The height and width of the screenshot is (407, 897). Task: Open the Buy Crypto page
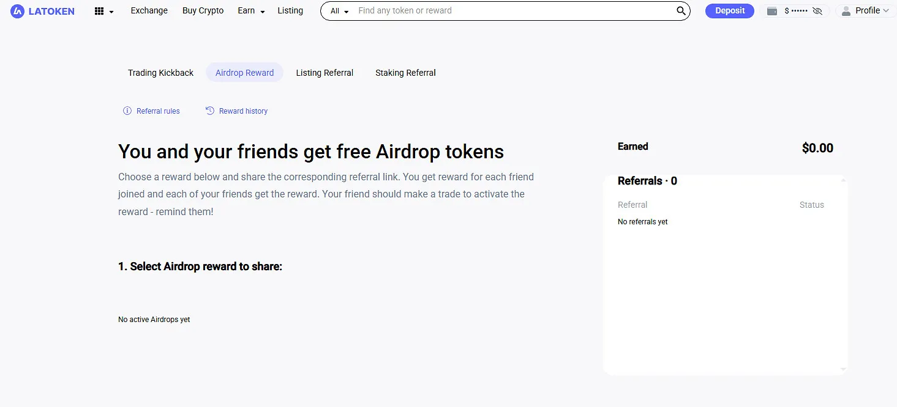[203, 10]
